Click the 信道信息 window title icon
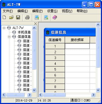 coord(48,32)
